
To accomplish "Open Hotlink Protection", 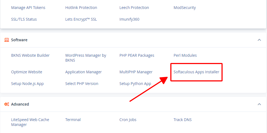I will (81, 8).
